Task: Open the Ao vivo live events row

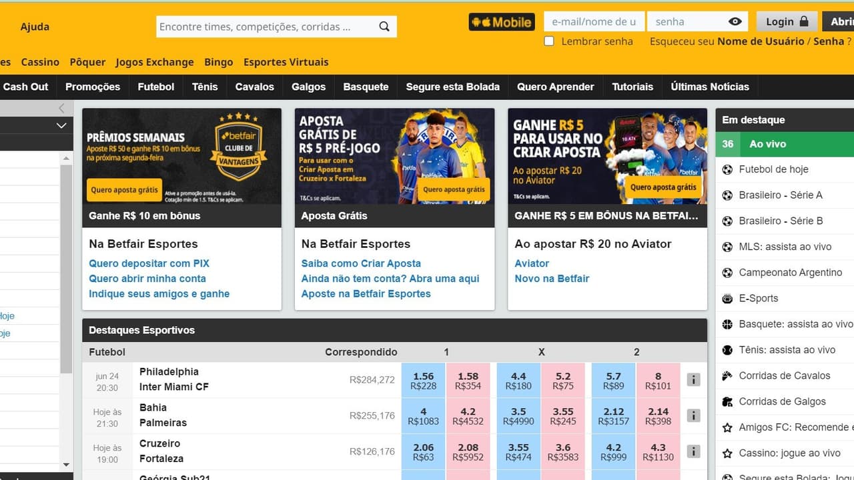Action: 785,144
